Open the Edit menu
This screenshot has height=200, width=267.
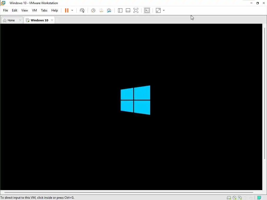tap(15, 10)
